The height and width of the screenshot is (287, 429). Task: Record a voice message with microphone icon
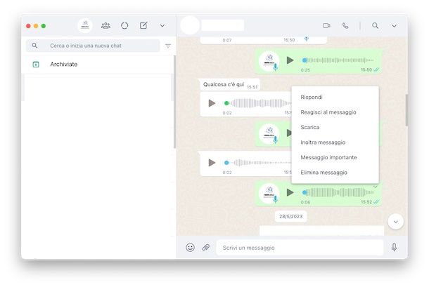click(x=394, y=248)
